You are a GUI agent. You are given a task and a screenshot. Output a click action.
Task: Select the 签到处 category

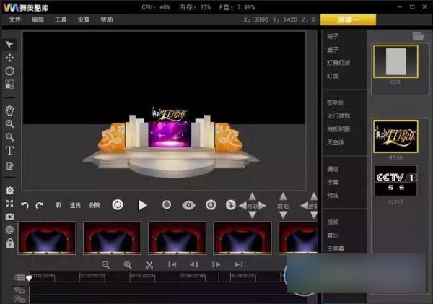[x=336, y=103]
